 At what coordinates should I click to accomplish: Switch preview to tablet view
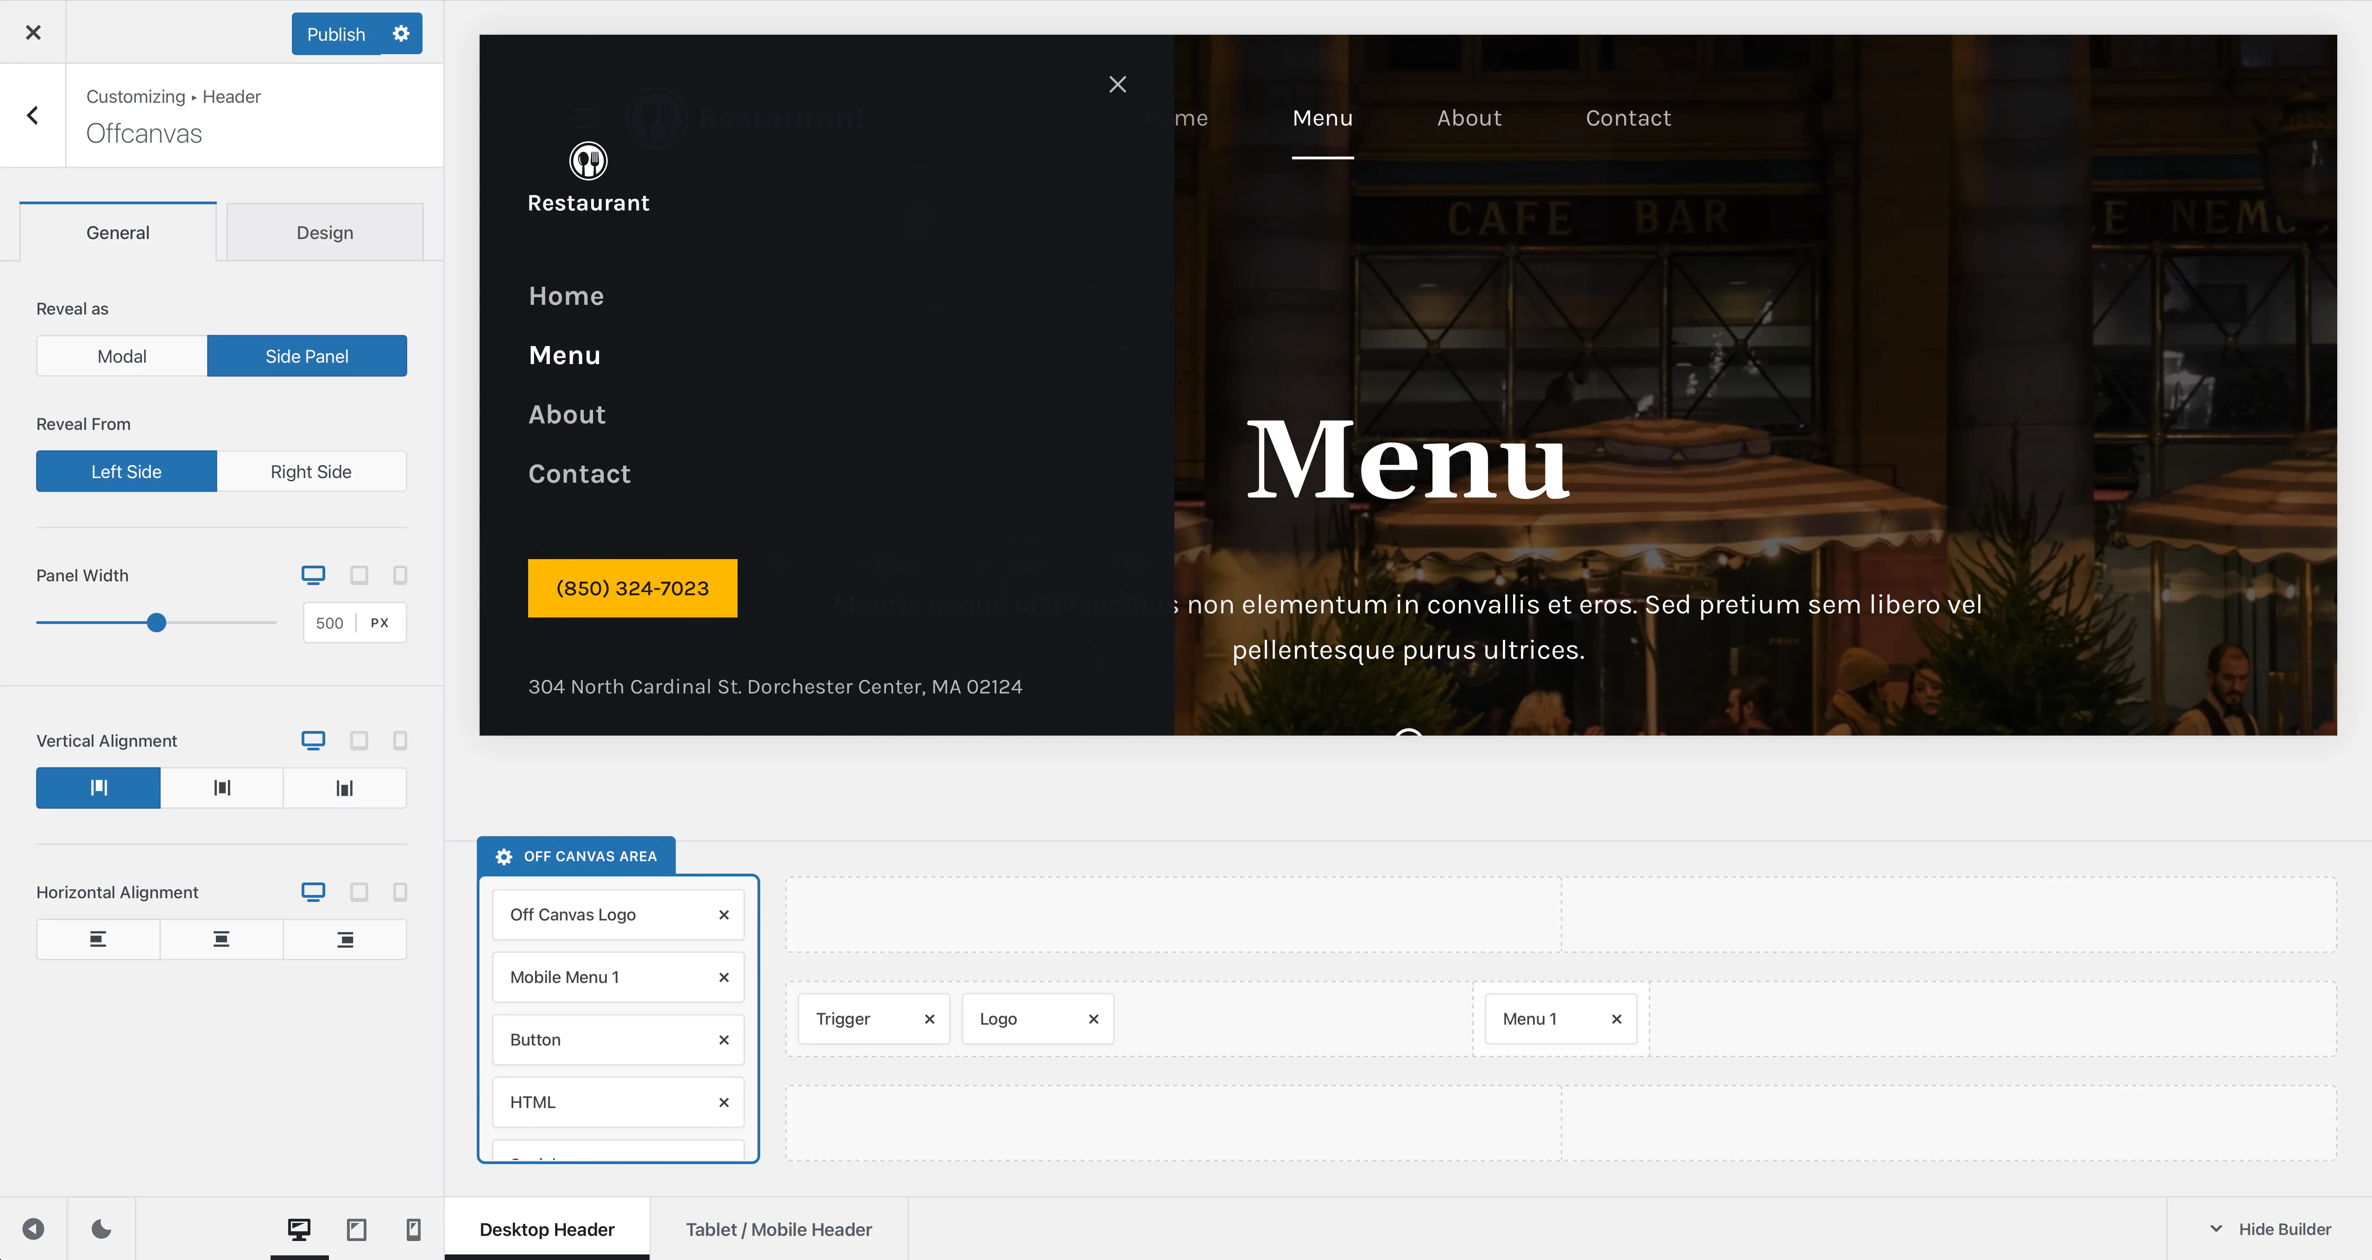click(x=356, y=1228)
